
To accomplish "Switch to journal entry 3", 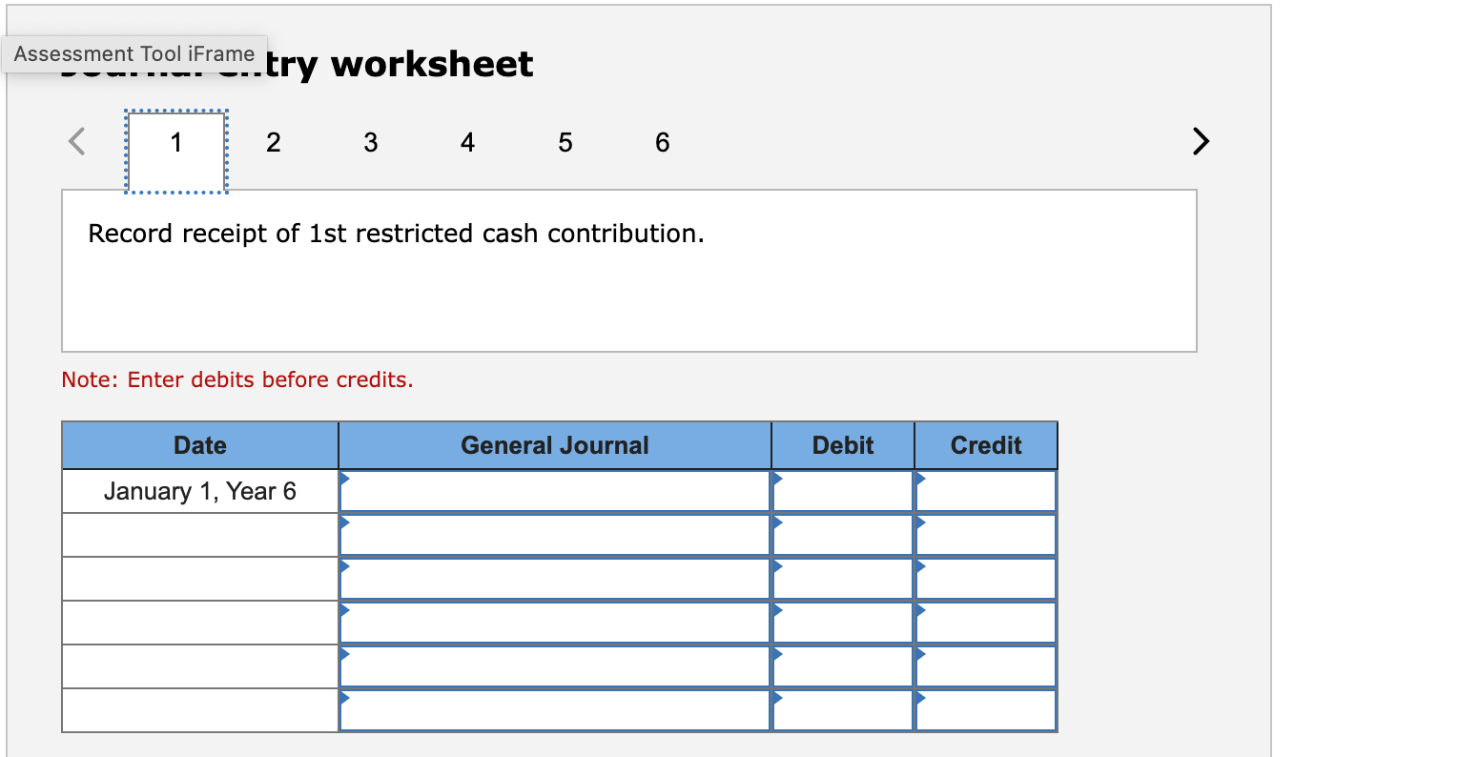I will tap(370, 143).
